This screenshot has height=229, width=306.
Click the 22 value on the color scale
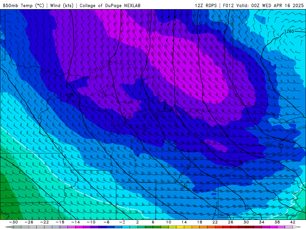[x=215, y=222]
